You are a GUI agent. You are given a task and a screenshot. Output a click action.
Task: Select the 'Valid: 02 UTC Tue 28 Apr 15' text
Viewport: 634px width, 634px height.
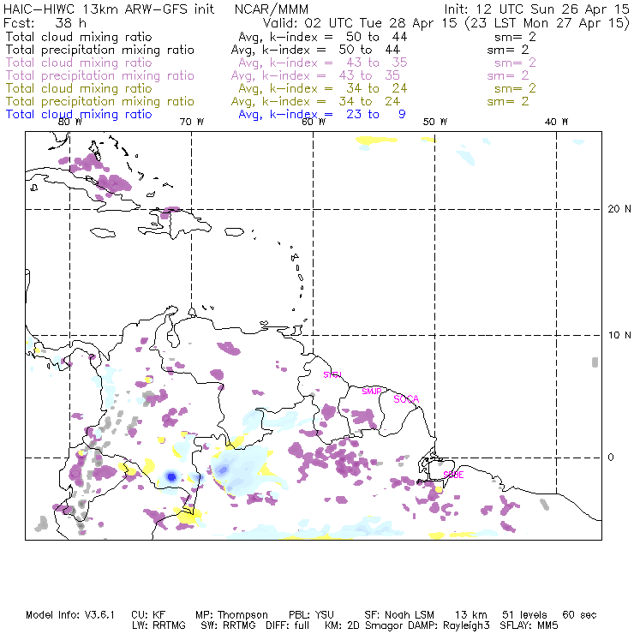coord(360,22)
